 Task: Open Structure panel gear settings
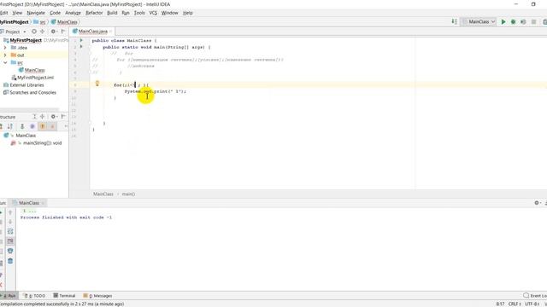click(x=53, y=117)
